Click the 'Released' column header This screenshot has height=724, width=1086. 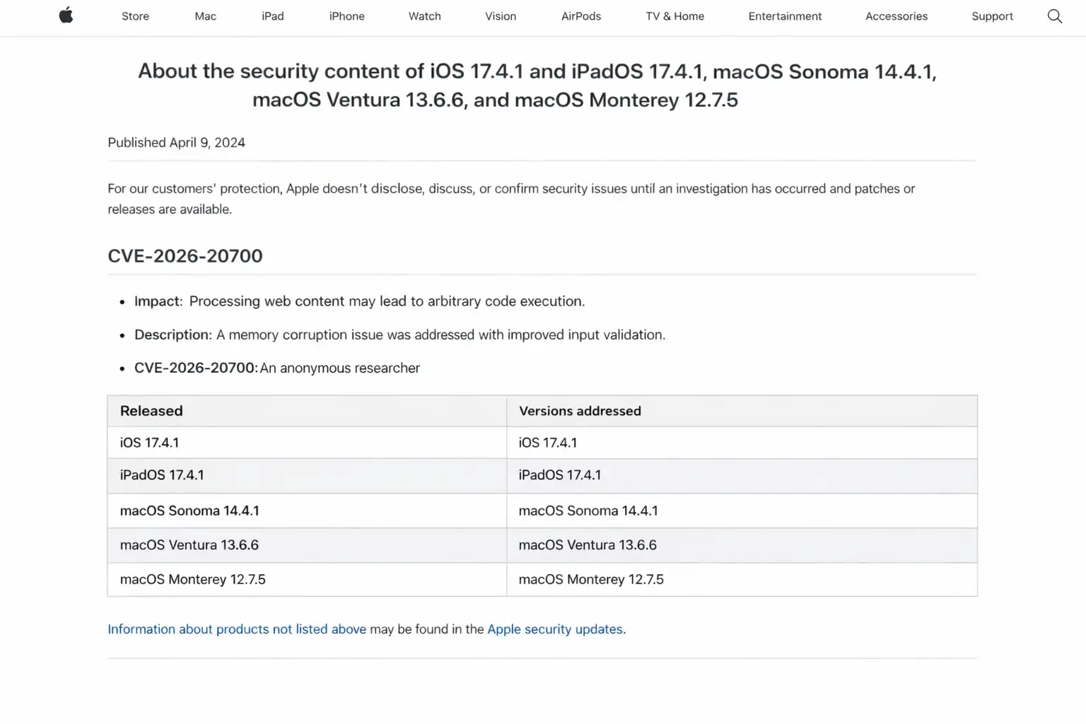(151, 411)
